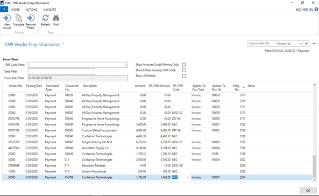
Task: Open the 1099 Vendor Prep Information title dropdown
Action: (63, 44)
